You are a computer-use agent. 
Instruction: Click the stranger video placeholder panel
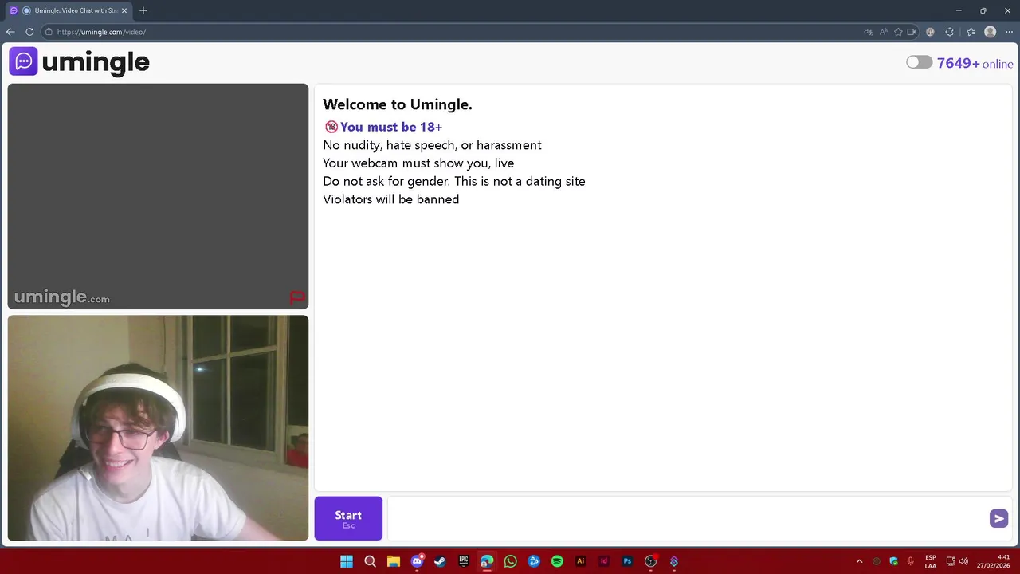pyautogui.click(x=158, y=196)
